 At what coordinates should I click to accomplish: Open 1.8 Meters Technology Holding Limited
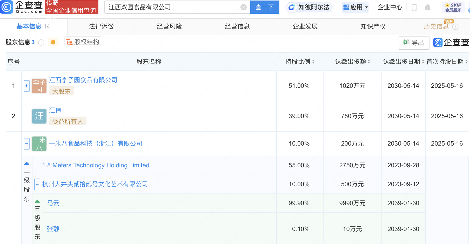tap(96, 165)
